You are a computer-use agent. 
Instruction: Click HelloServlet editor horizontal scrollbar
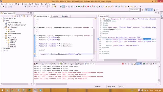[67, 60]
